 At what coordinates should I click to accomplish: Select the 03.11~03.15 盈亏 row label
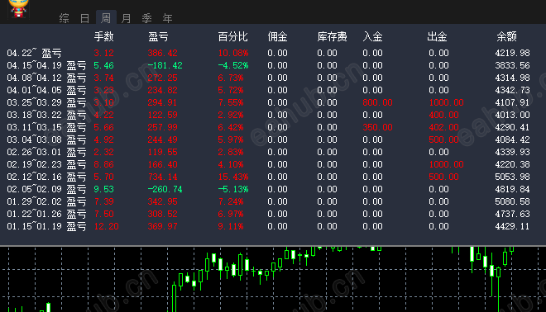point(46,127)
